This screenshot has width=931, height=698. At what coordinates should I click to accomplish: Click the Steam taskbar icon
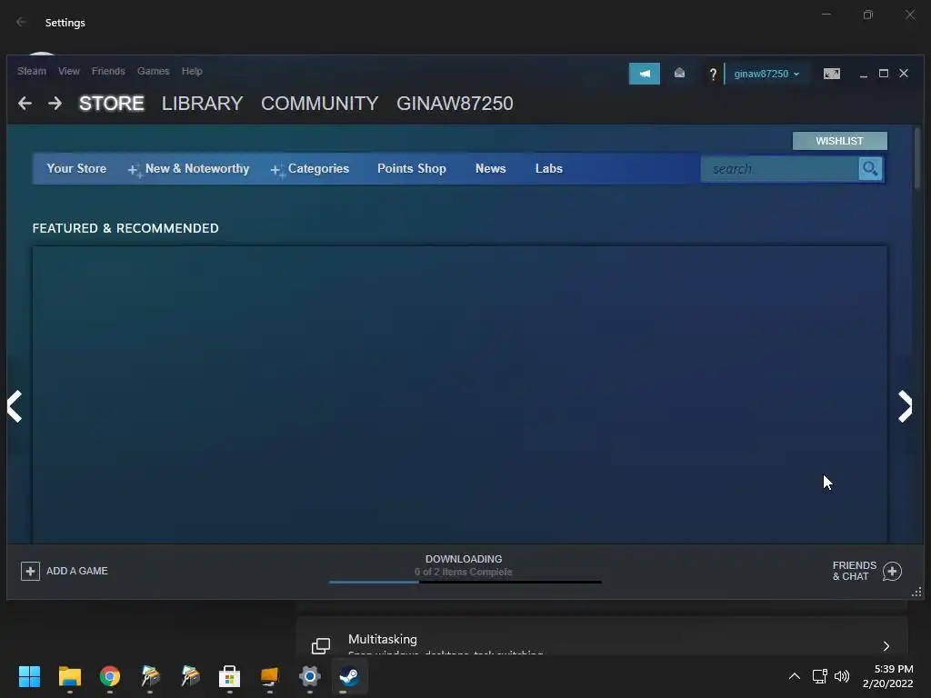pos(349,676)
